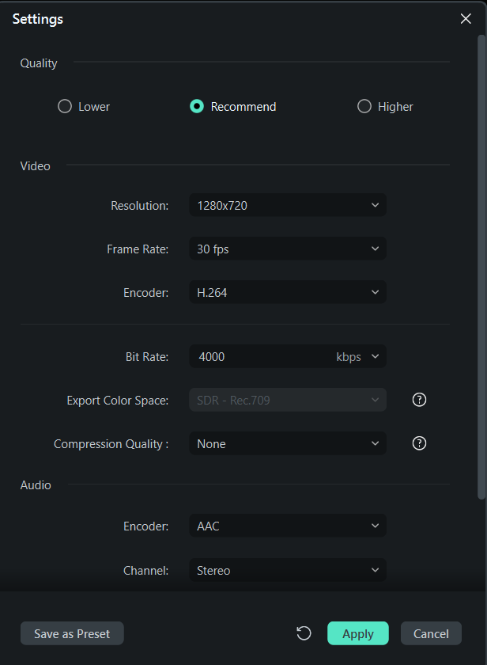Close the Settings dialog with the X
Screen dimensions: 487x665
point(466,19)
